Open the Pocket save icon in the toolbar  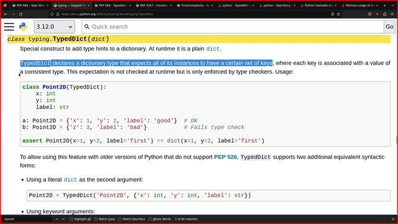click(x=370, y=14)
